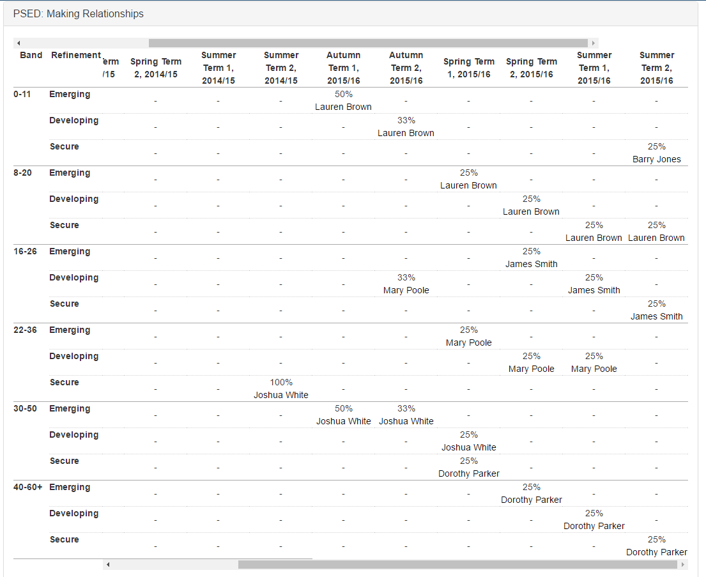The width and height of the screenshot is (706, 577).
Task: Click the 8-20 band label
Action: pyautogui.click(x=22, y=173)
